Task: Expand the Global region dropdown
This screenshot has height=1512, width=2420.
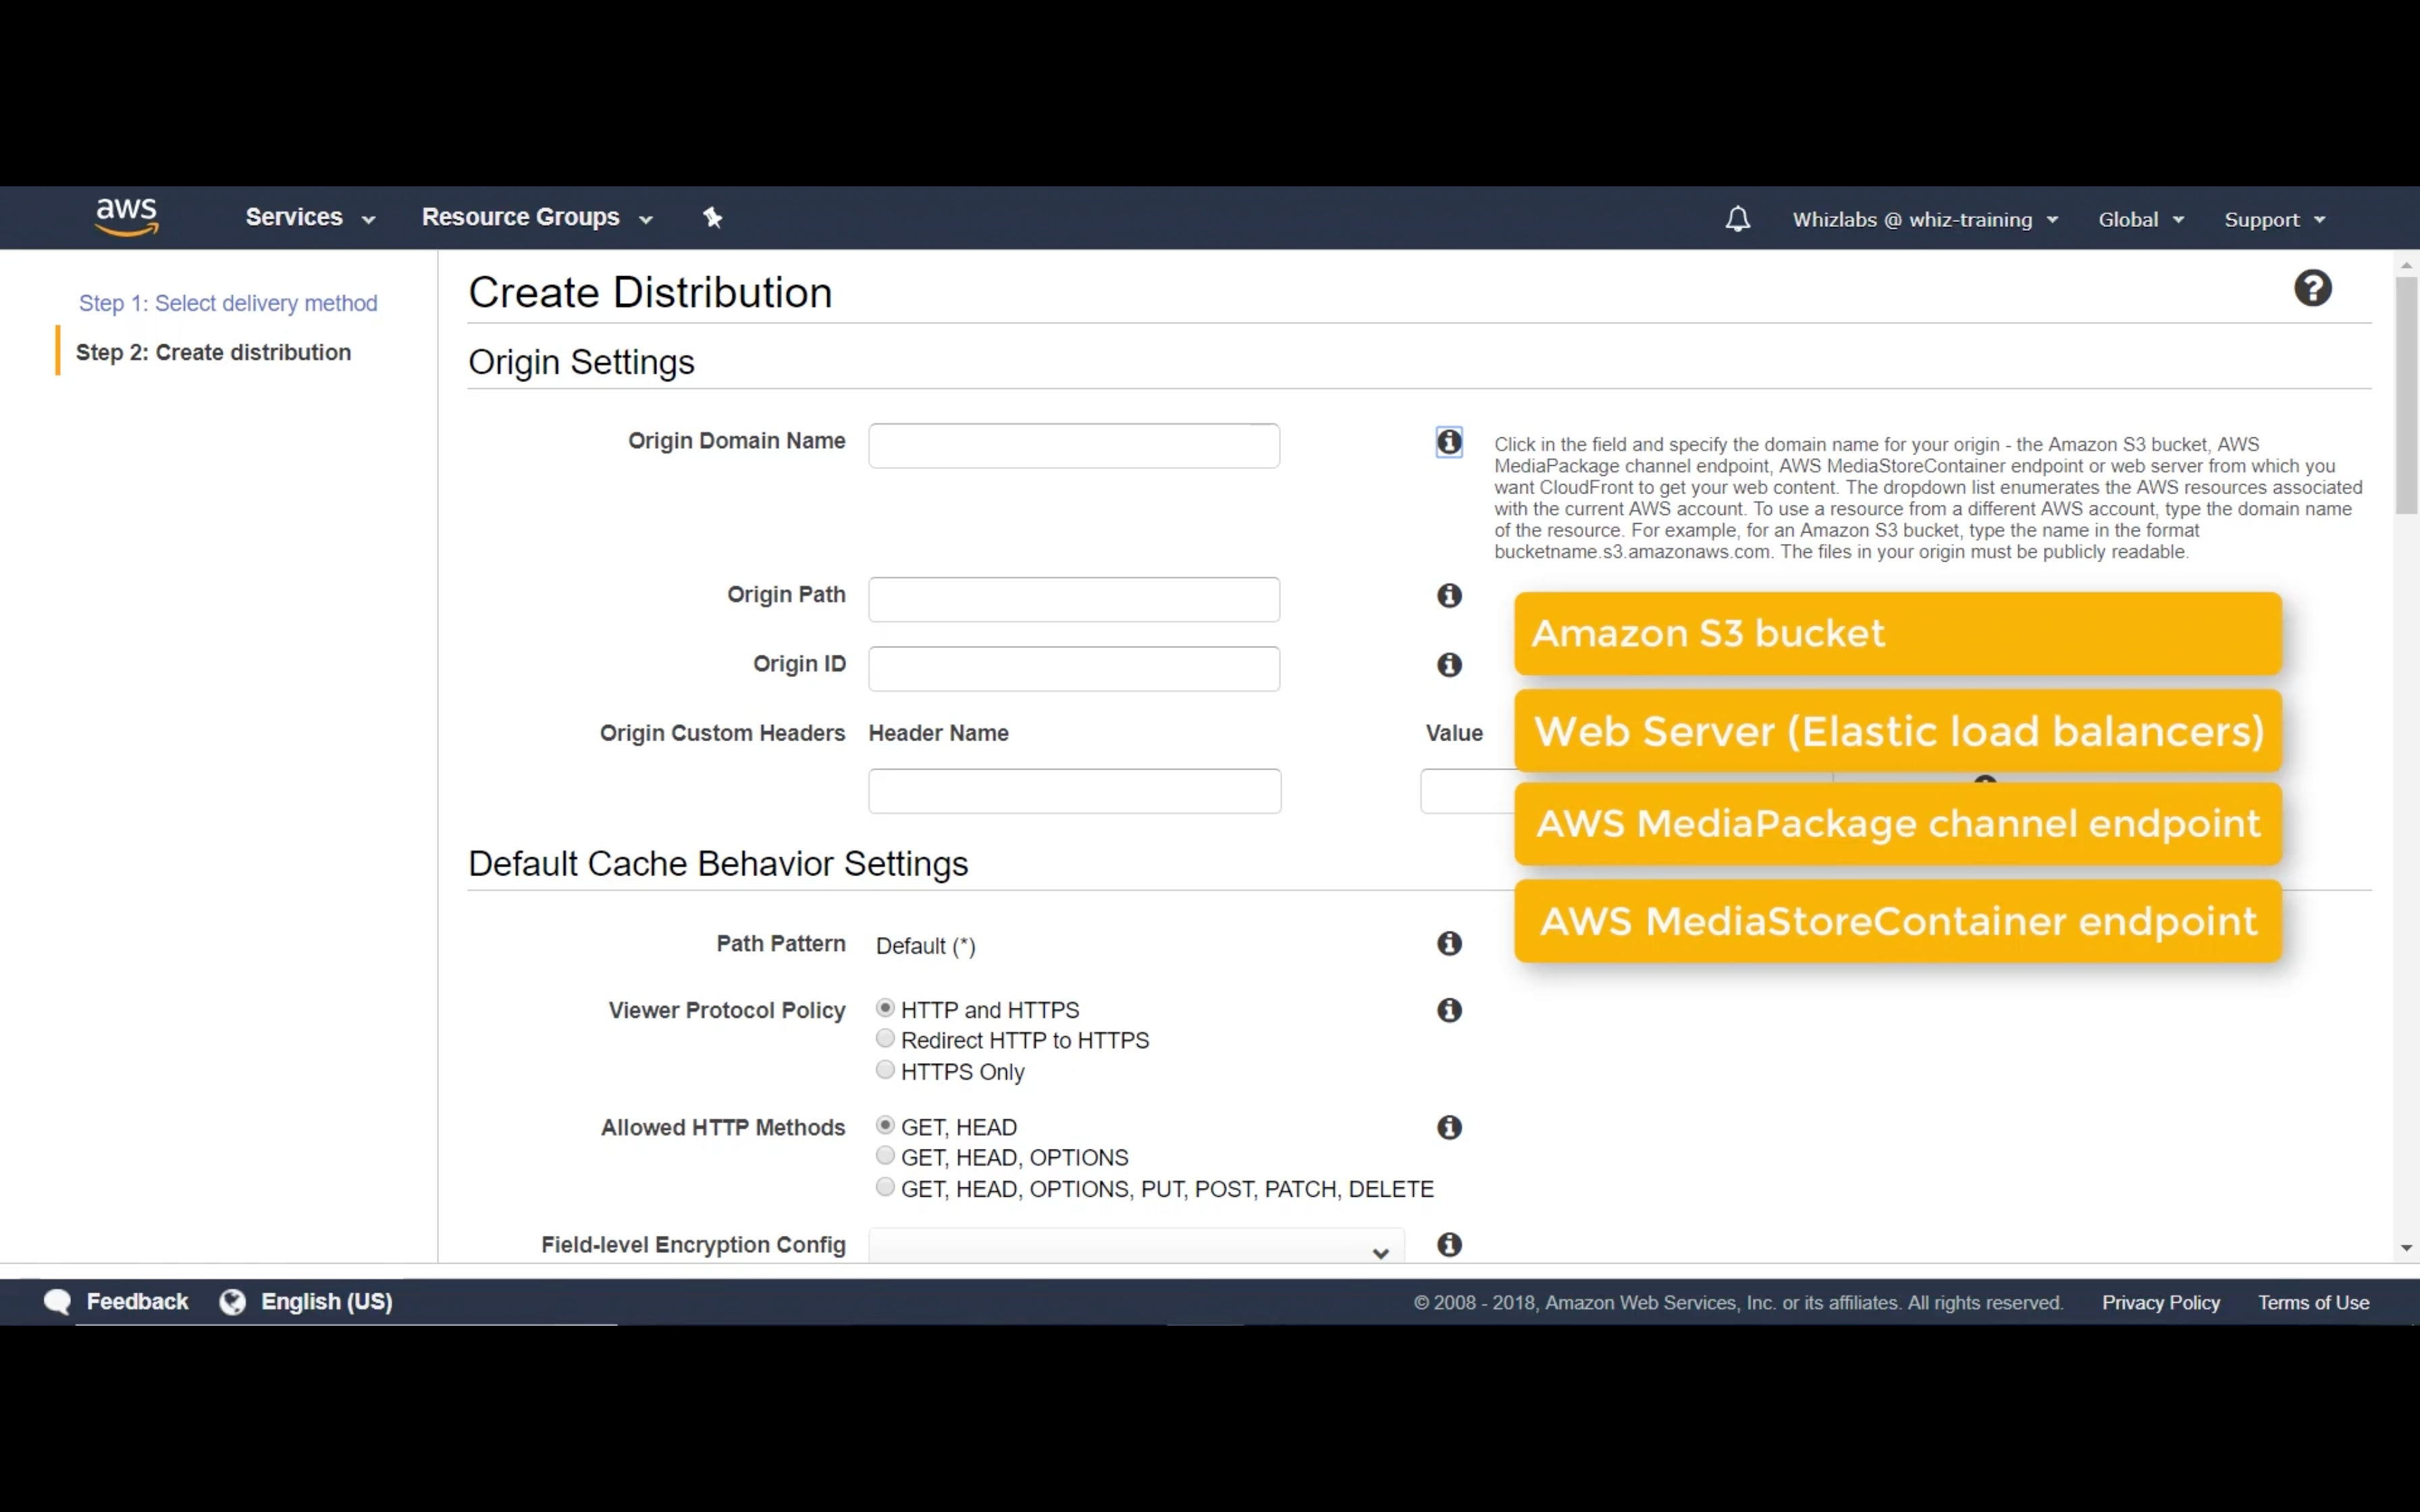Action: tap(2140, 219)
